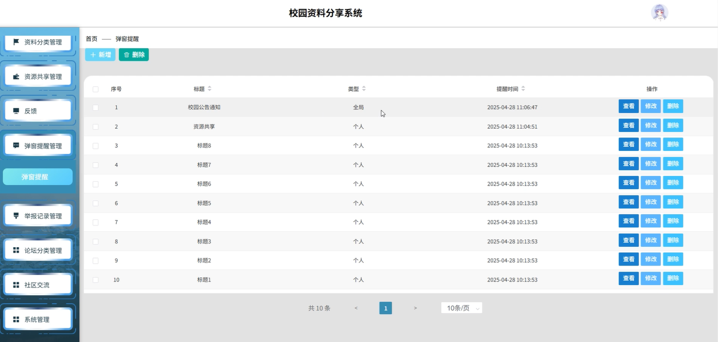Click 删除 for the 标题8 row
718x342 pixels.
(673, 144)
